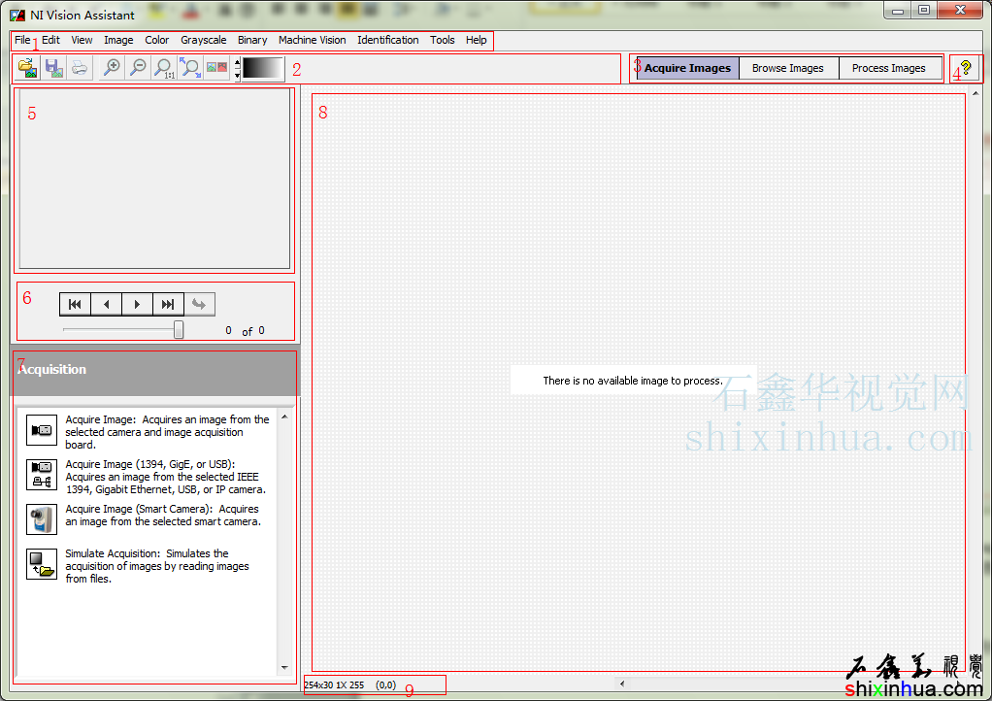Image resolution: width=992 pixels, height=701 pixels.
Task: Click the Zoom to Fit icon
Action: tap(190, 68)
